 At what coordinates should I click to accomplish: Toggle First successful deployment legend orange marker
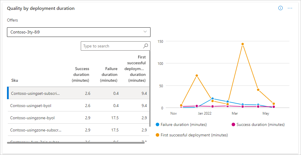click(x=157, y=135)
